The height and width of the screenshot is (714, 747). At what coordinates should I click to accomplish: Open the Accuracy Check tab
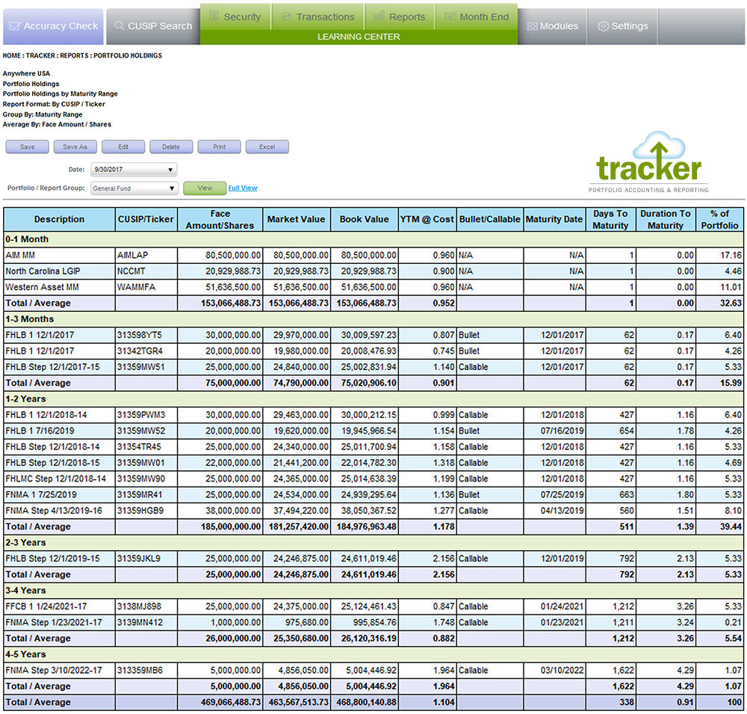[x=52, y=26]
